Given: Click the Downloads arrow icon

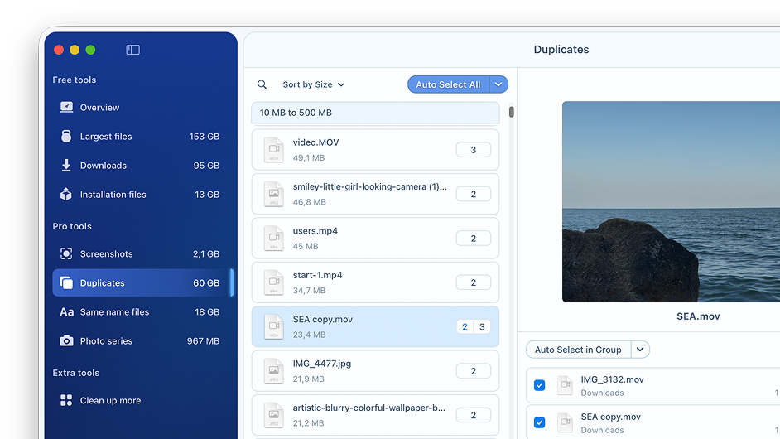Looking at the screenshot, I should tap(66, 166).
